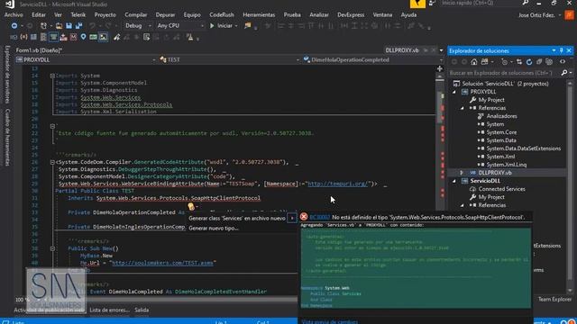Open the Depurar menu
Screen dimensions: 577x324
tap(165, 15)
